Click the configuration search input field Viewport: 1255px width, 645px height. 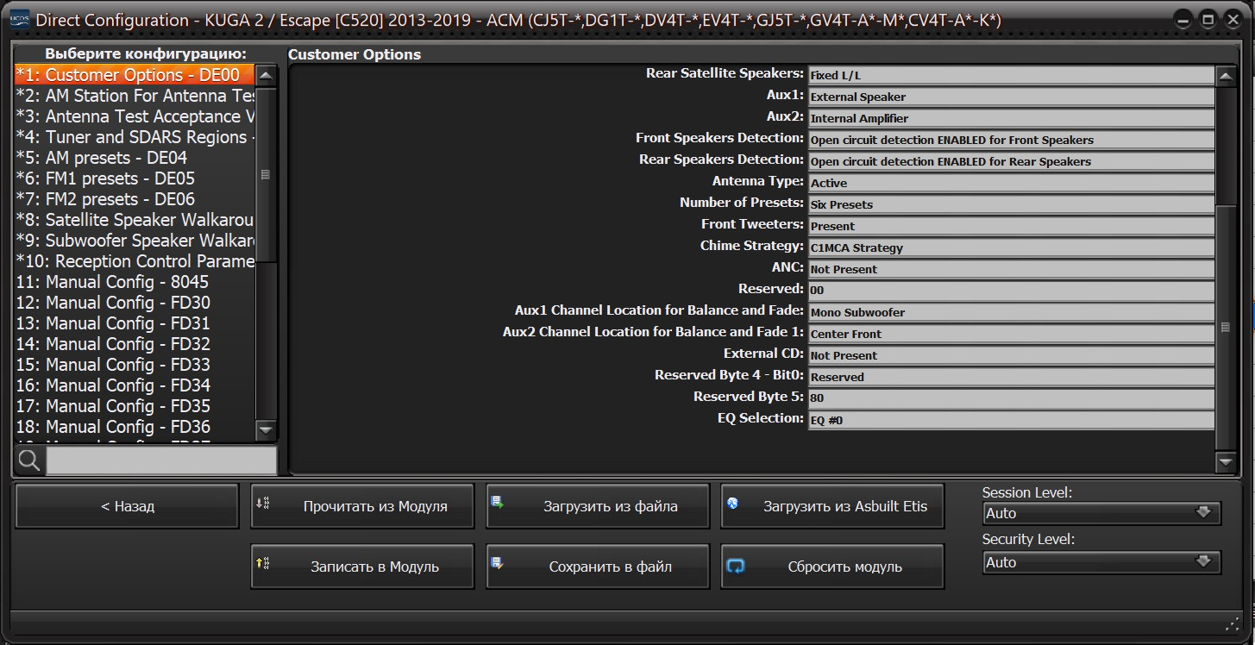click(x=161, y=460)
